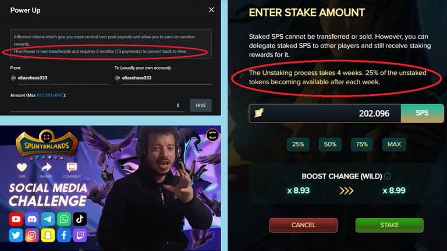Click the Snapchat ghost icon
Screen dimensions: 447x251
point(48,235)
